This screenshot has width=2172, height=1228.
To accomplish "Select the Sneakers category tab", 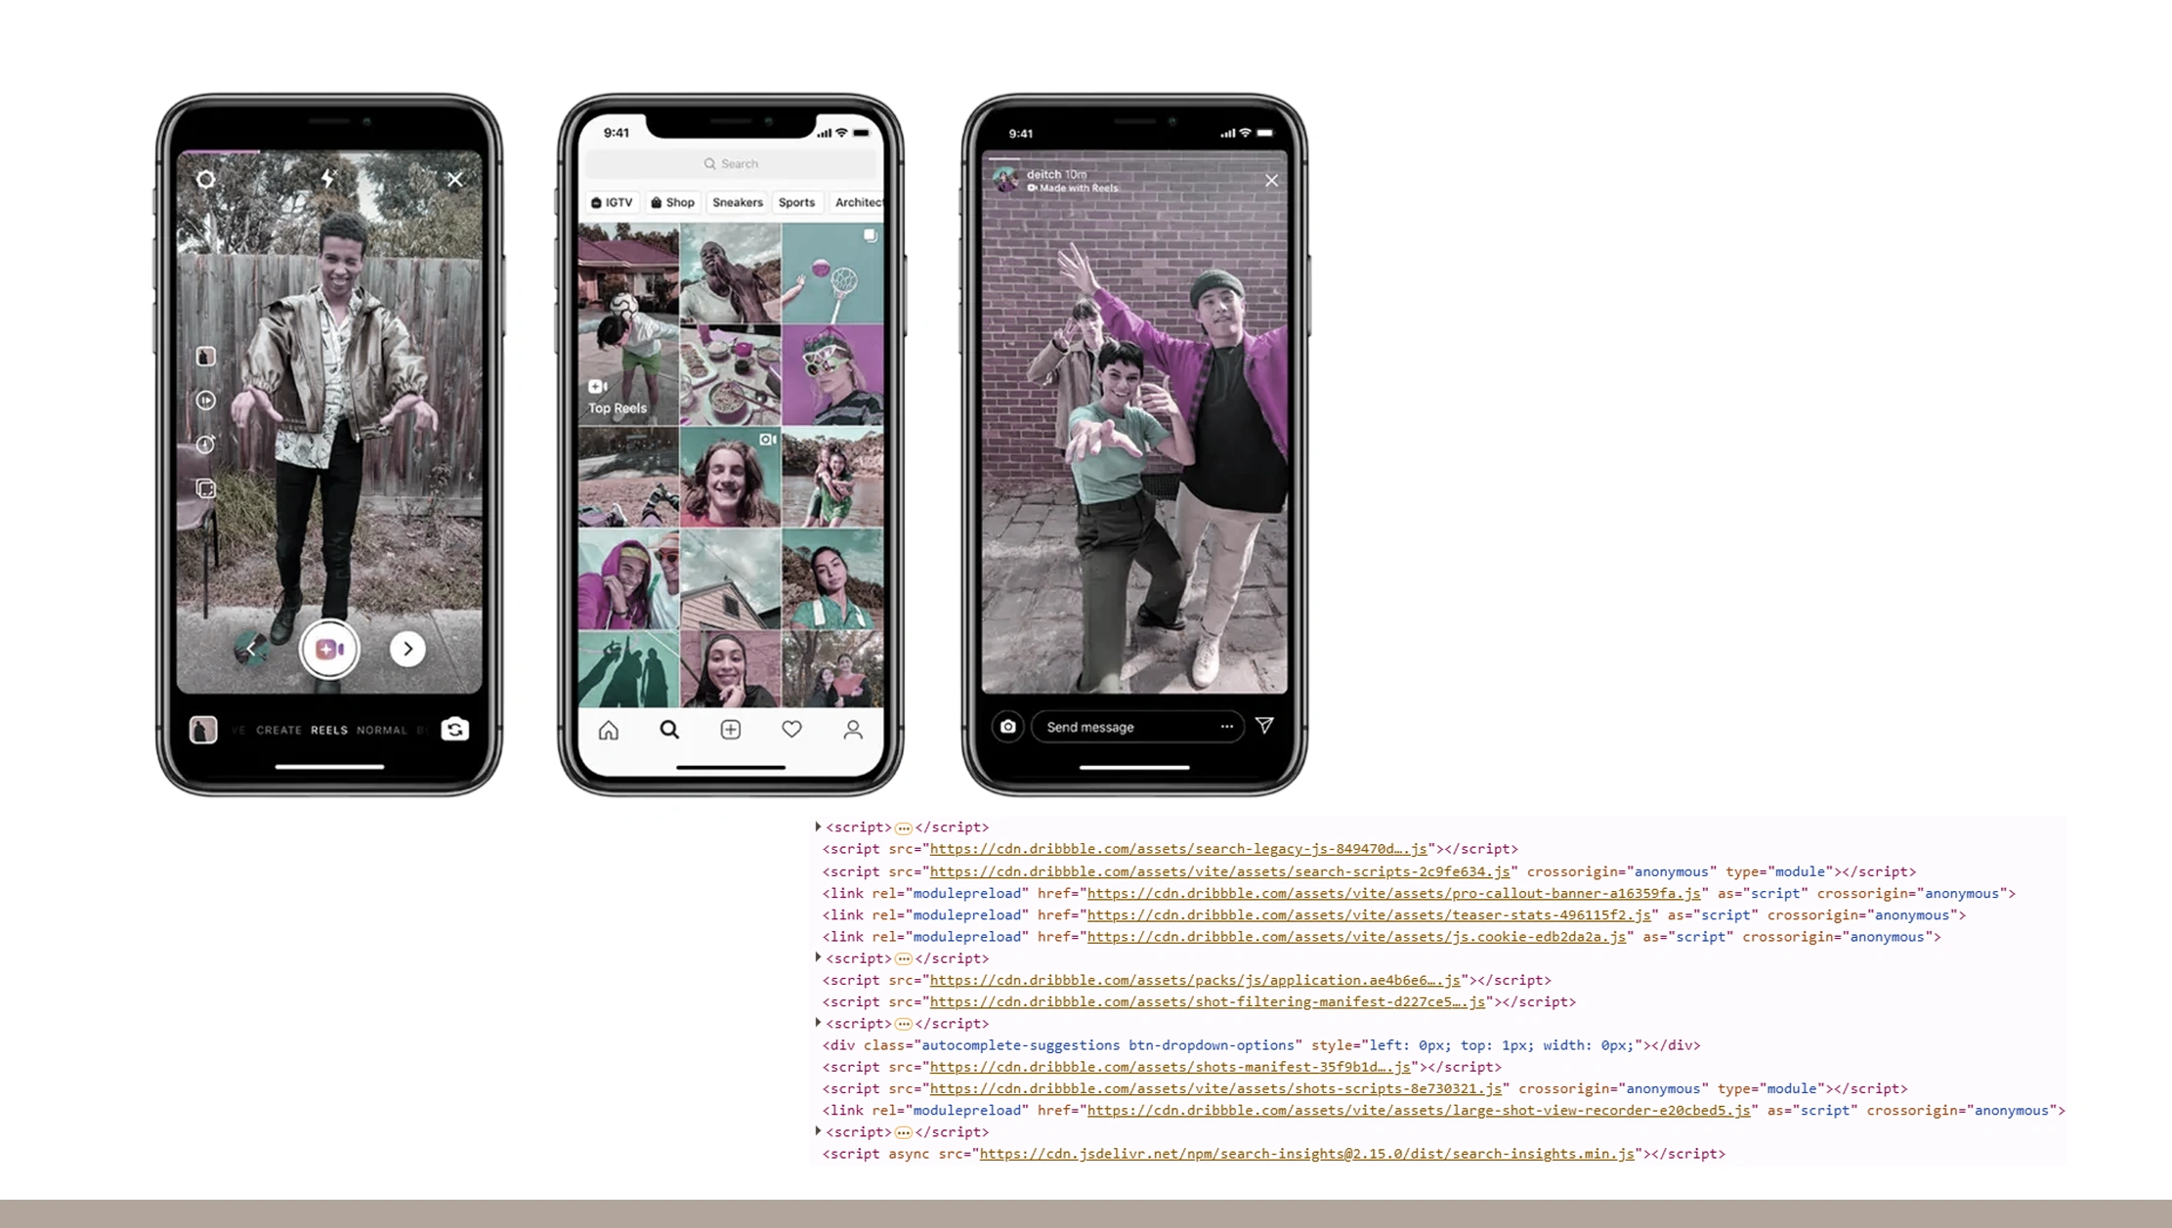I will click(737, 202).
